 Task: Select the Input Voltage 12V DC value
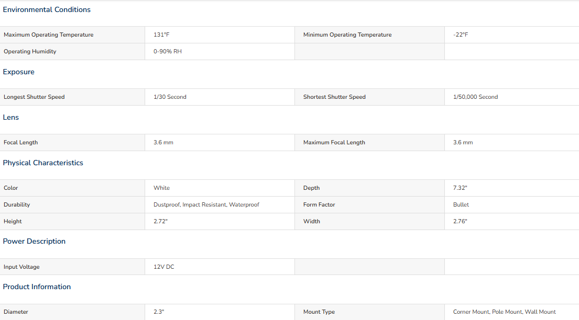tap(164, 267)
